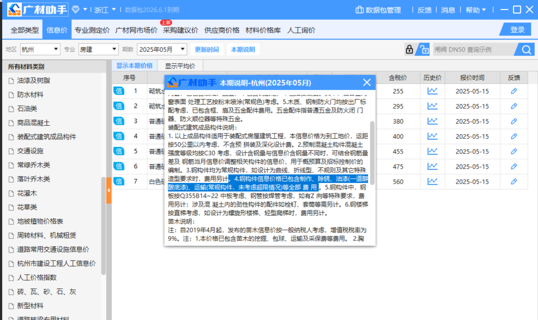538x320 pixels.
Task: Click the dialog's vertical scrollbar
Action: [x=372, y=153]
